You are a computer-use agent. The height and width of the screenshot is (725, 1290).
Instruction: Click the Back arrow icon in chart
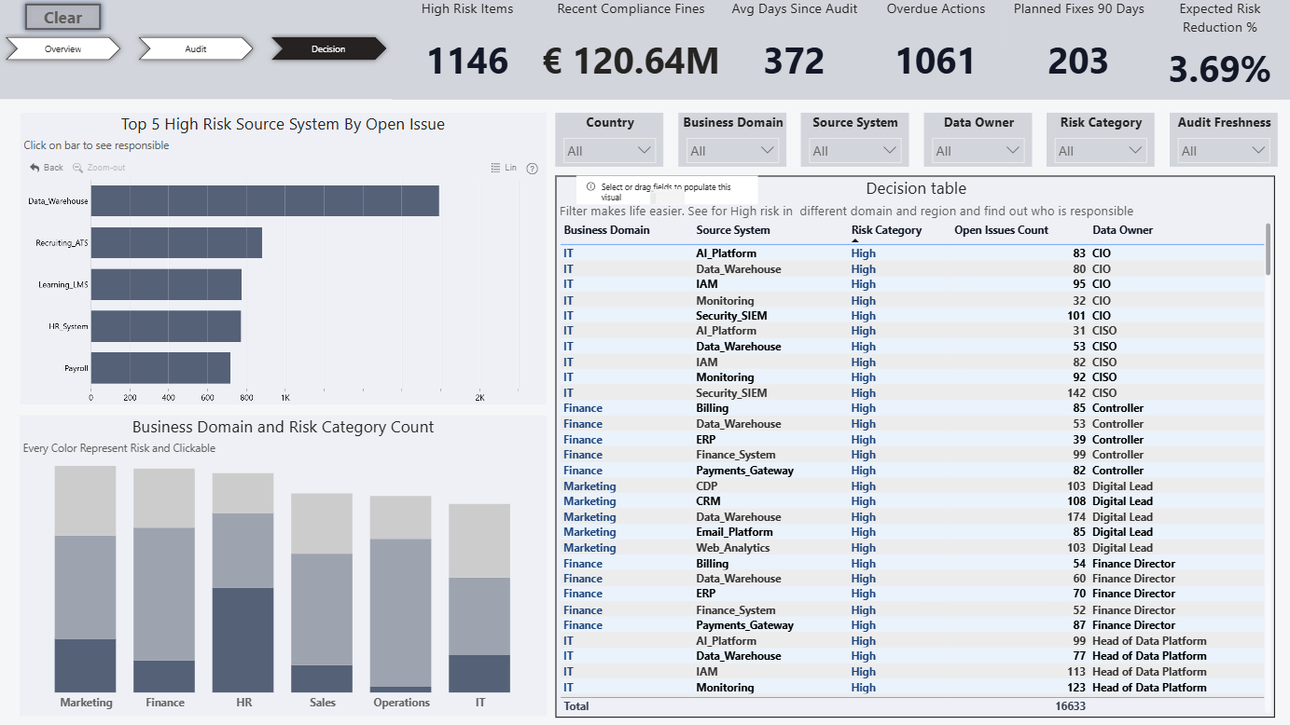tap(35, 168)
